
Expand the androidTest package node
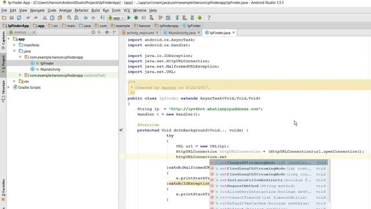click(x=20, y=75)
